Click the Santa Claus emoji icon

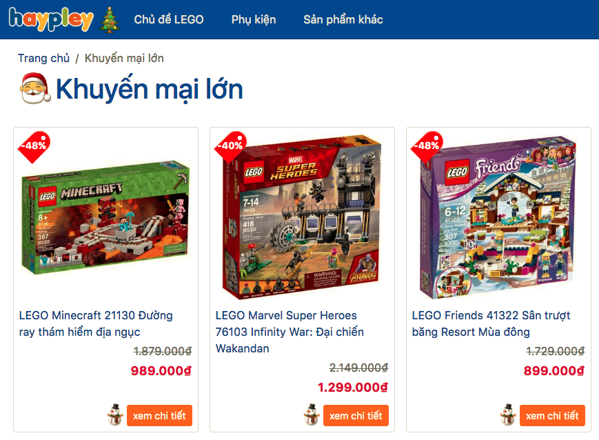click(35, 88)
